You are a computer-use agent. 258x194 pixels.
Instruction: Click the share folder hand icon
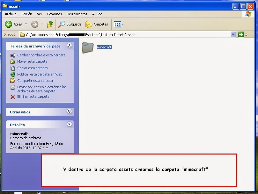pos(13,81)
